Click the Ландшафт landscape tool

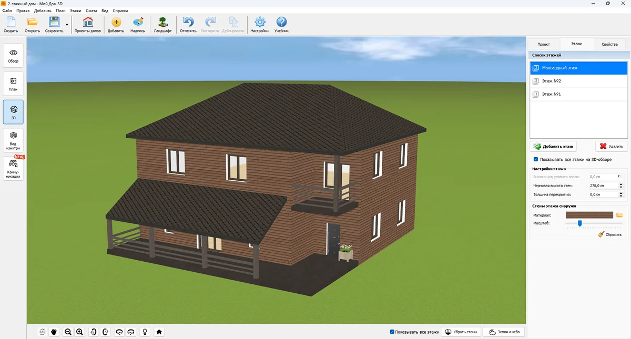[162, 24]
